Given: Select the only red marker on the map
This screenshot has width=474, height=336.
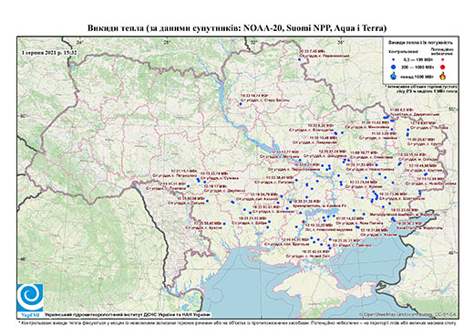Looking at the screenshot, I should click(x=304, y=222).
